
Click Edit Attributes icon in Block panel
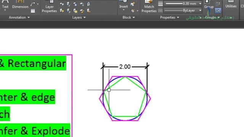pyautogui.click(x=133, y=11)
